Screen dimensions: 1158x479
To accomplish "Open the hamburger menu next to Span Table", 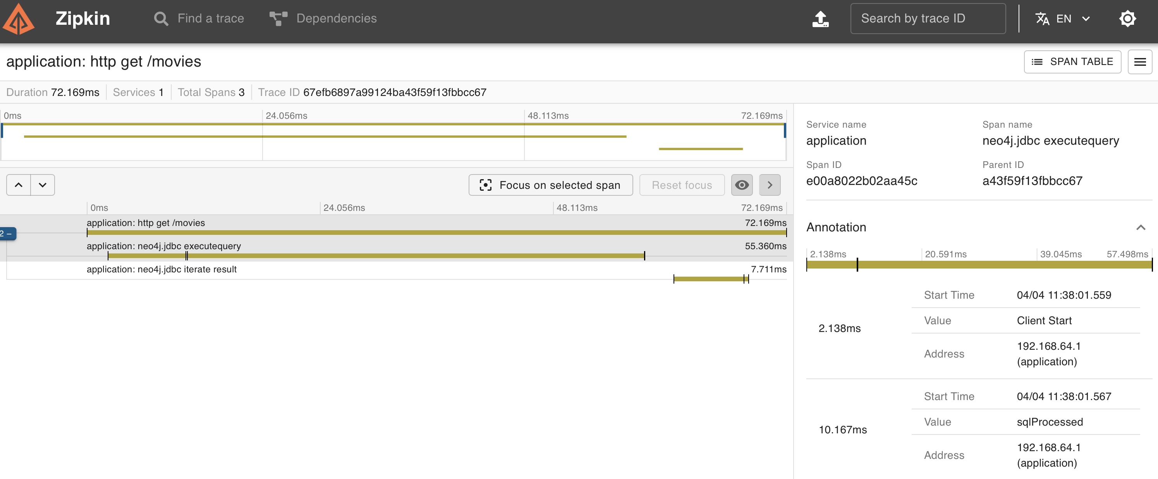I will [1139, 62].
